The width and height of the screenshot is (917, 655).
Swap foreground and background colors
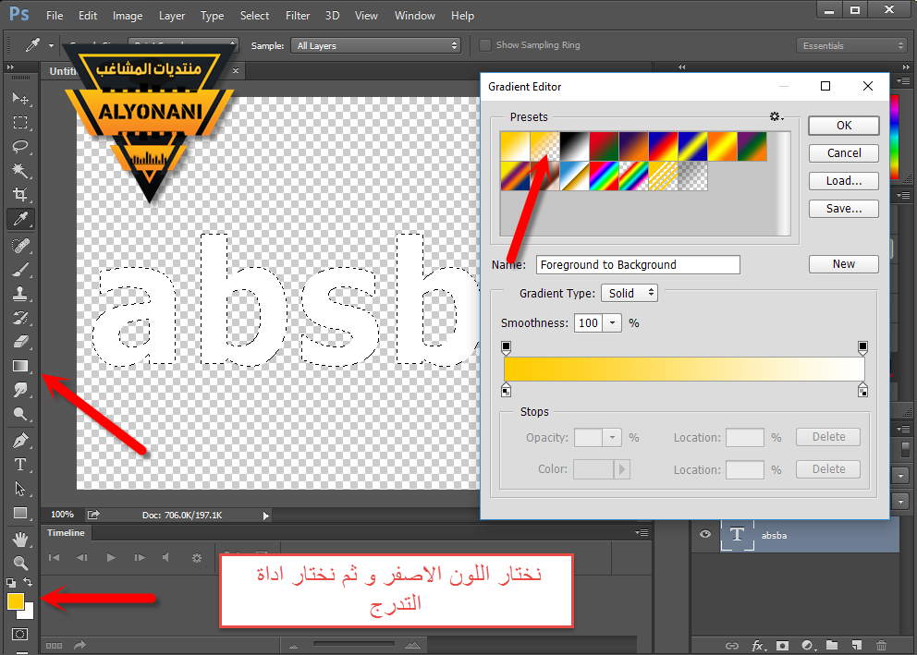(28, 582)
